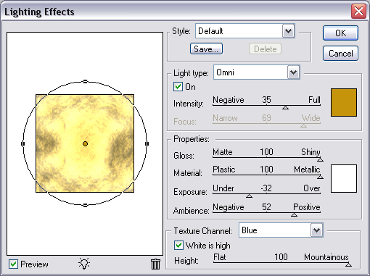This screenshot has height=276, width=370.
Task: Click the top handle of the light circle
Action: [85, 81]
